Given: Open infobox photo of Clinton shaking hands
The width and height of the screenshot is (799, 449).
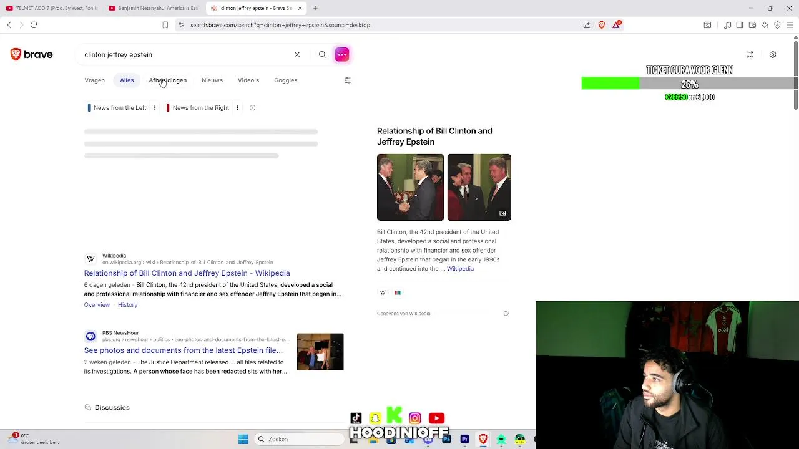Looking at the screenshot, I should pos(410,187).
